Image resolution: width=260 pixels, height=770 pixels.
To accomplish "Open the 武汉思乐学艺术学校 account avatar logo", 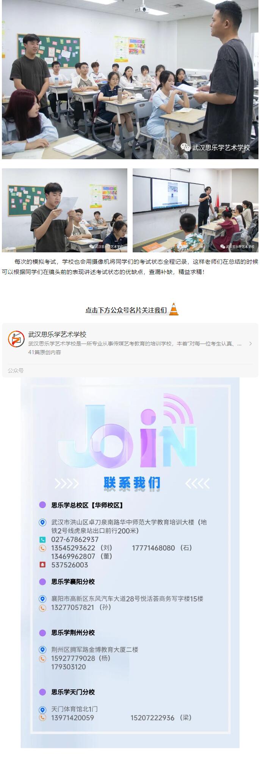I will (x=16, y=339).
